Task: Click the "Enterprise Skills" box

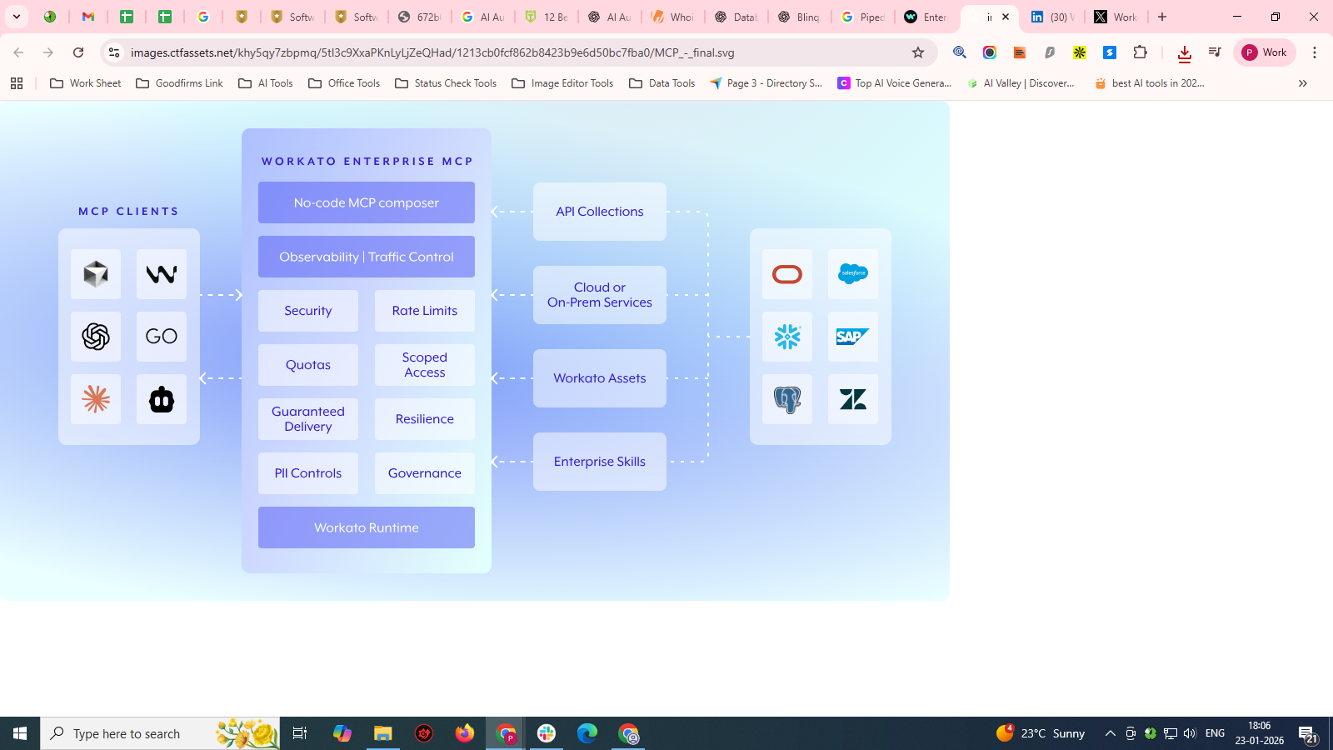Action: (x=600, y=462)
